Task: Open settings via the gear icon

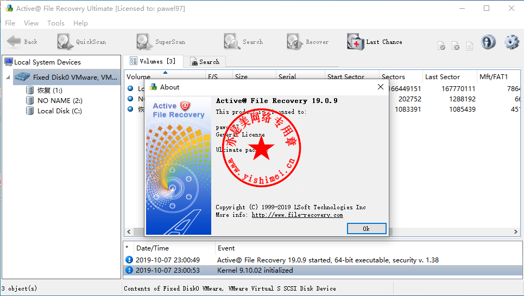Action: (x=512, y=42)
